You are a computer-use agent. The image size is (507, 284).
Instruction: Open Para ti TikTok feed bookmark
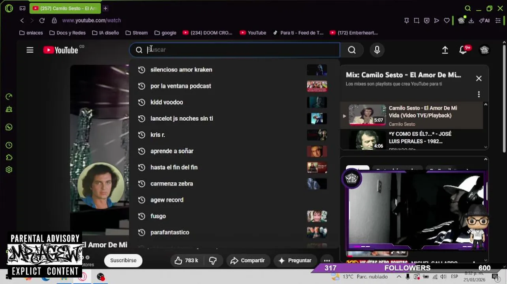click(298, 33)
